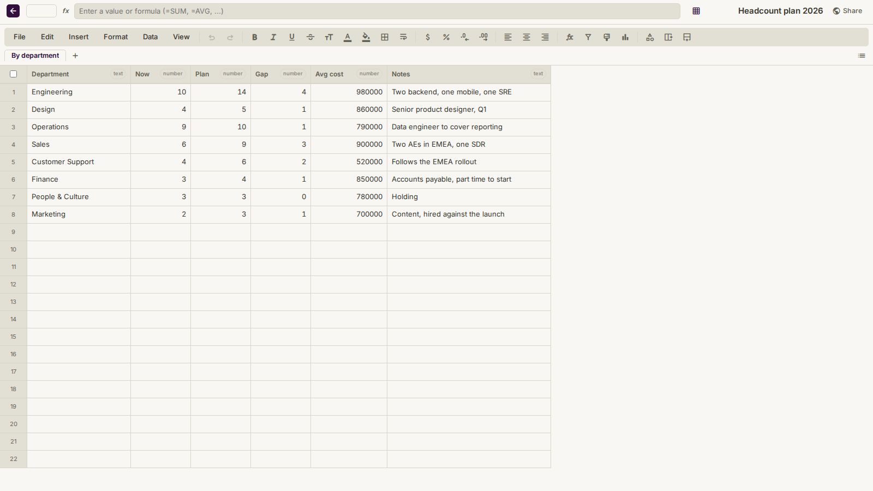Apply italic formatting
This screenshot has width=873, height=491.
pyautogui.click(x=273, y=37)
